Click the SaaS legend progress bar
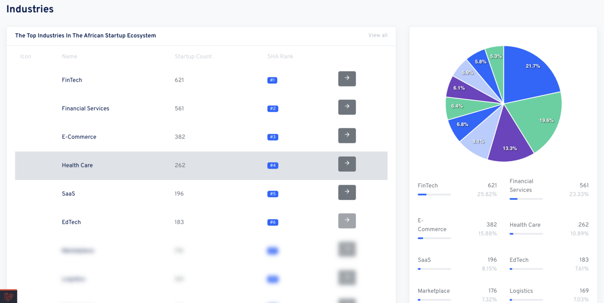This screenshot has height=303, width=604. (434, 269)
